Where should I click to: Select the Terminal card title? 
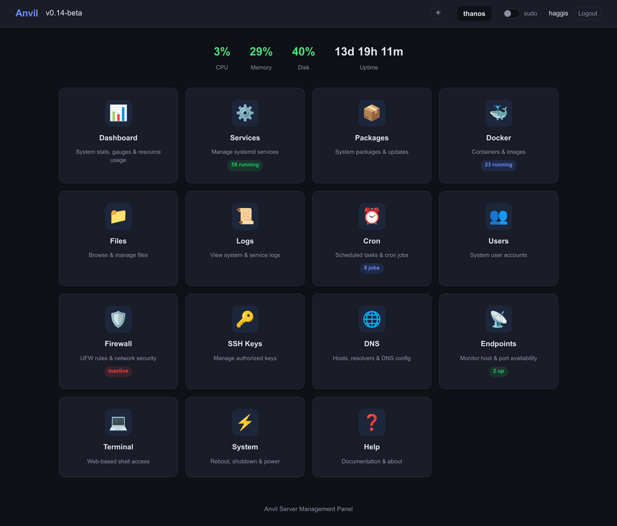118,447
